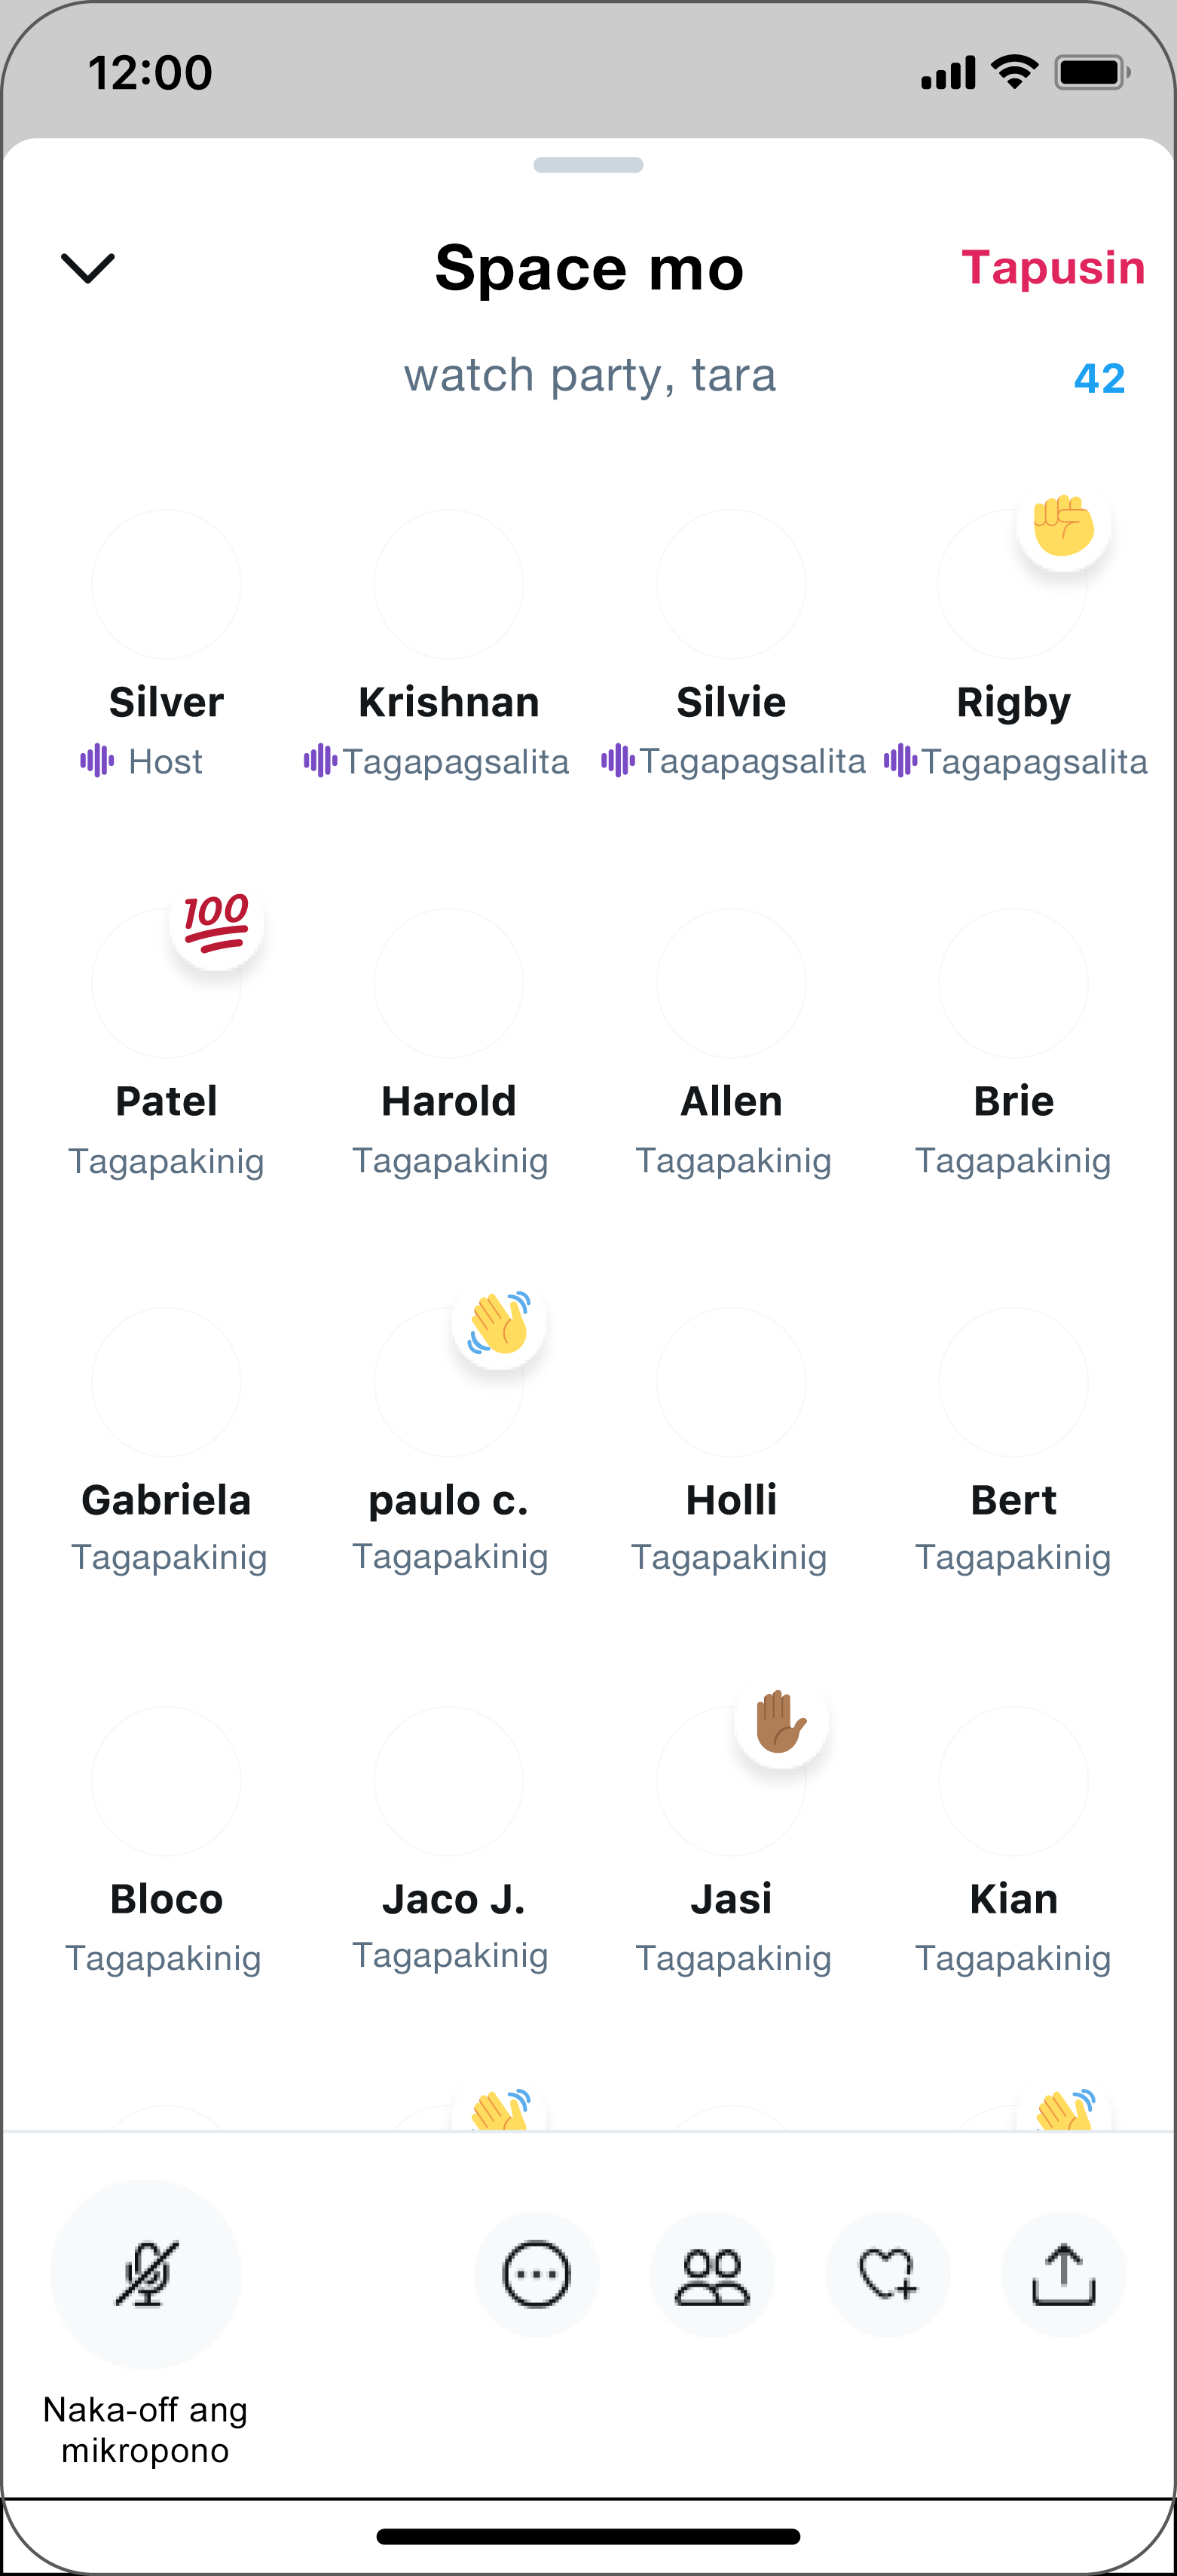Click the 100 emoji on Patel
Image resolution: width=1177 pixels, height=2576 pixels.
[x=217, y=922]
